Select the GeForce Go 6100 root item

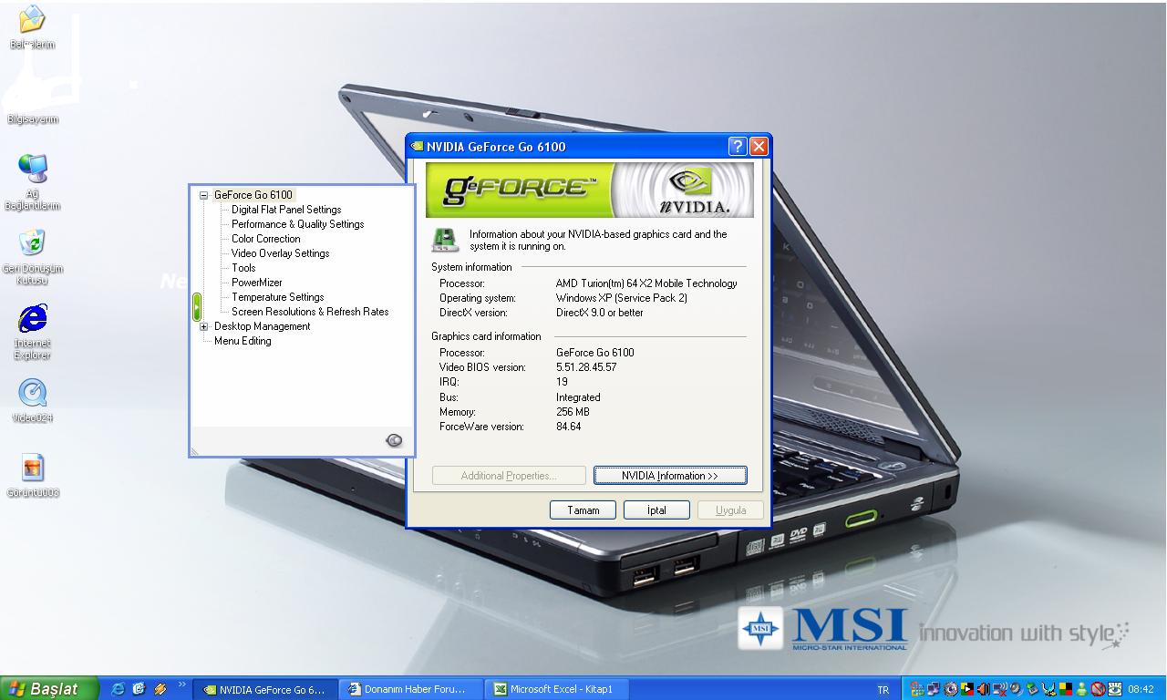click(253, 195)
